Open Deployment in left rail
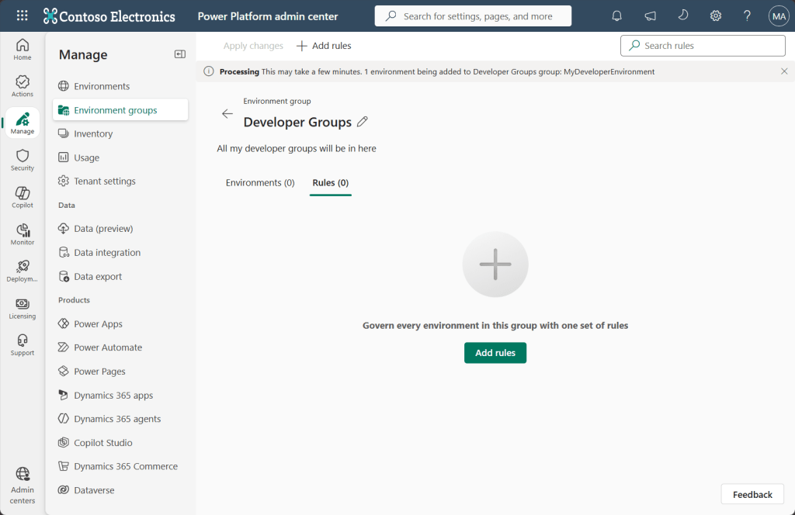The image size is (795, 515). (x=23, y=271)
